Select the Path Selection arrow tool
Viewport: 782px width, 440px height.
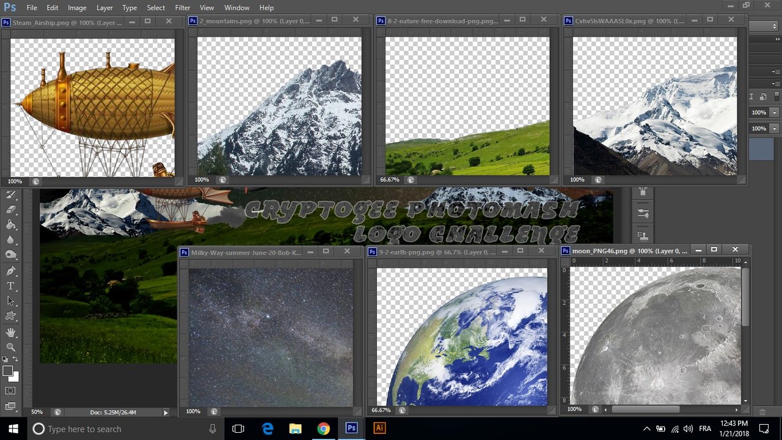click(x=10, y=301)
